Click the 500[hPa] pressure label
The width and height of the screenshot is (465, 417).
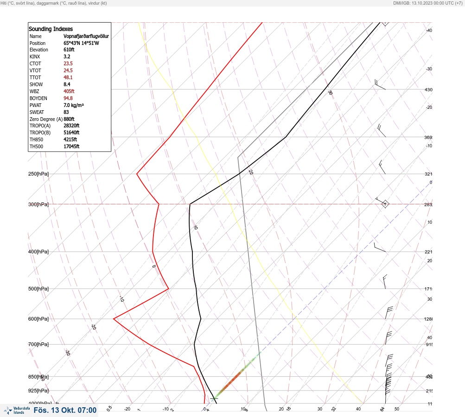click(x=38, y=289)
